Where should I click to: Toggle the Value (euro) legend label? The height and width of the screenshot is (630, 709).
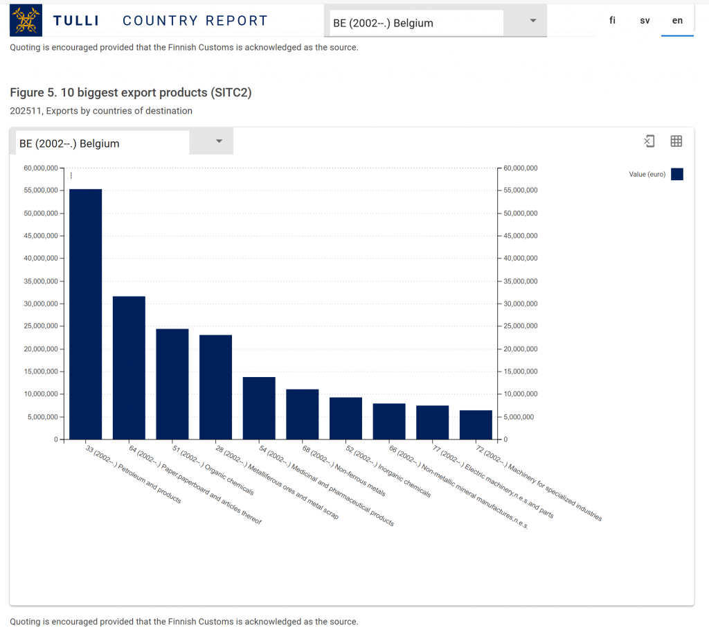(x=647, y=175)
